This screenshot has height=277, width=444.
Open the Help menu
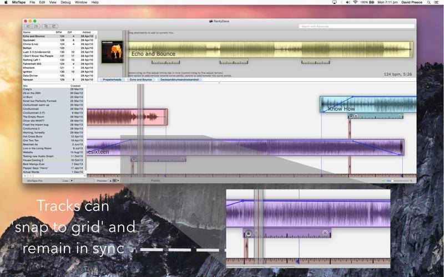coord(95,2)
